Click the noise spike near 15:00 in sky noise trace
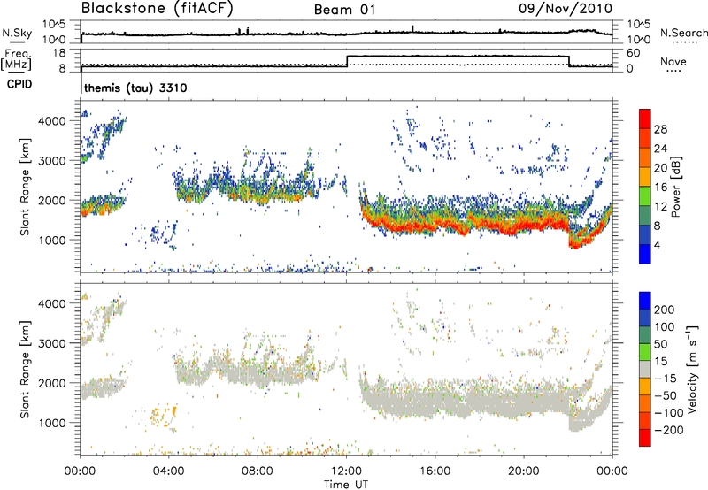 tap(412, 29)
